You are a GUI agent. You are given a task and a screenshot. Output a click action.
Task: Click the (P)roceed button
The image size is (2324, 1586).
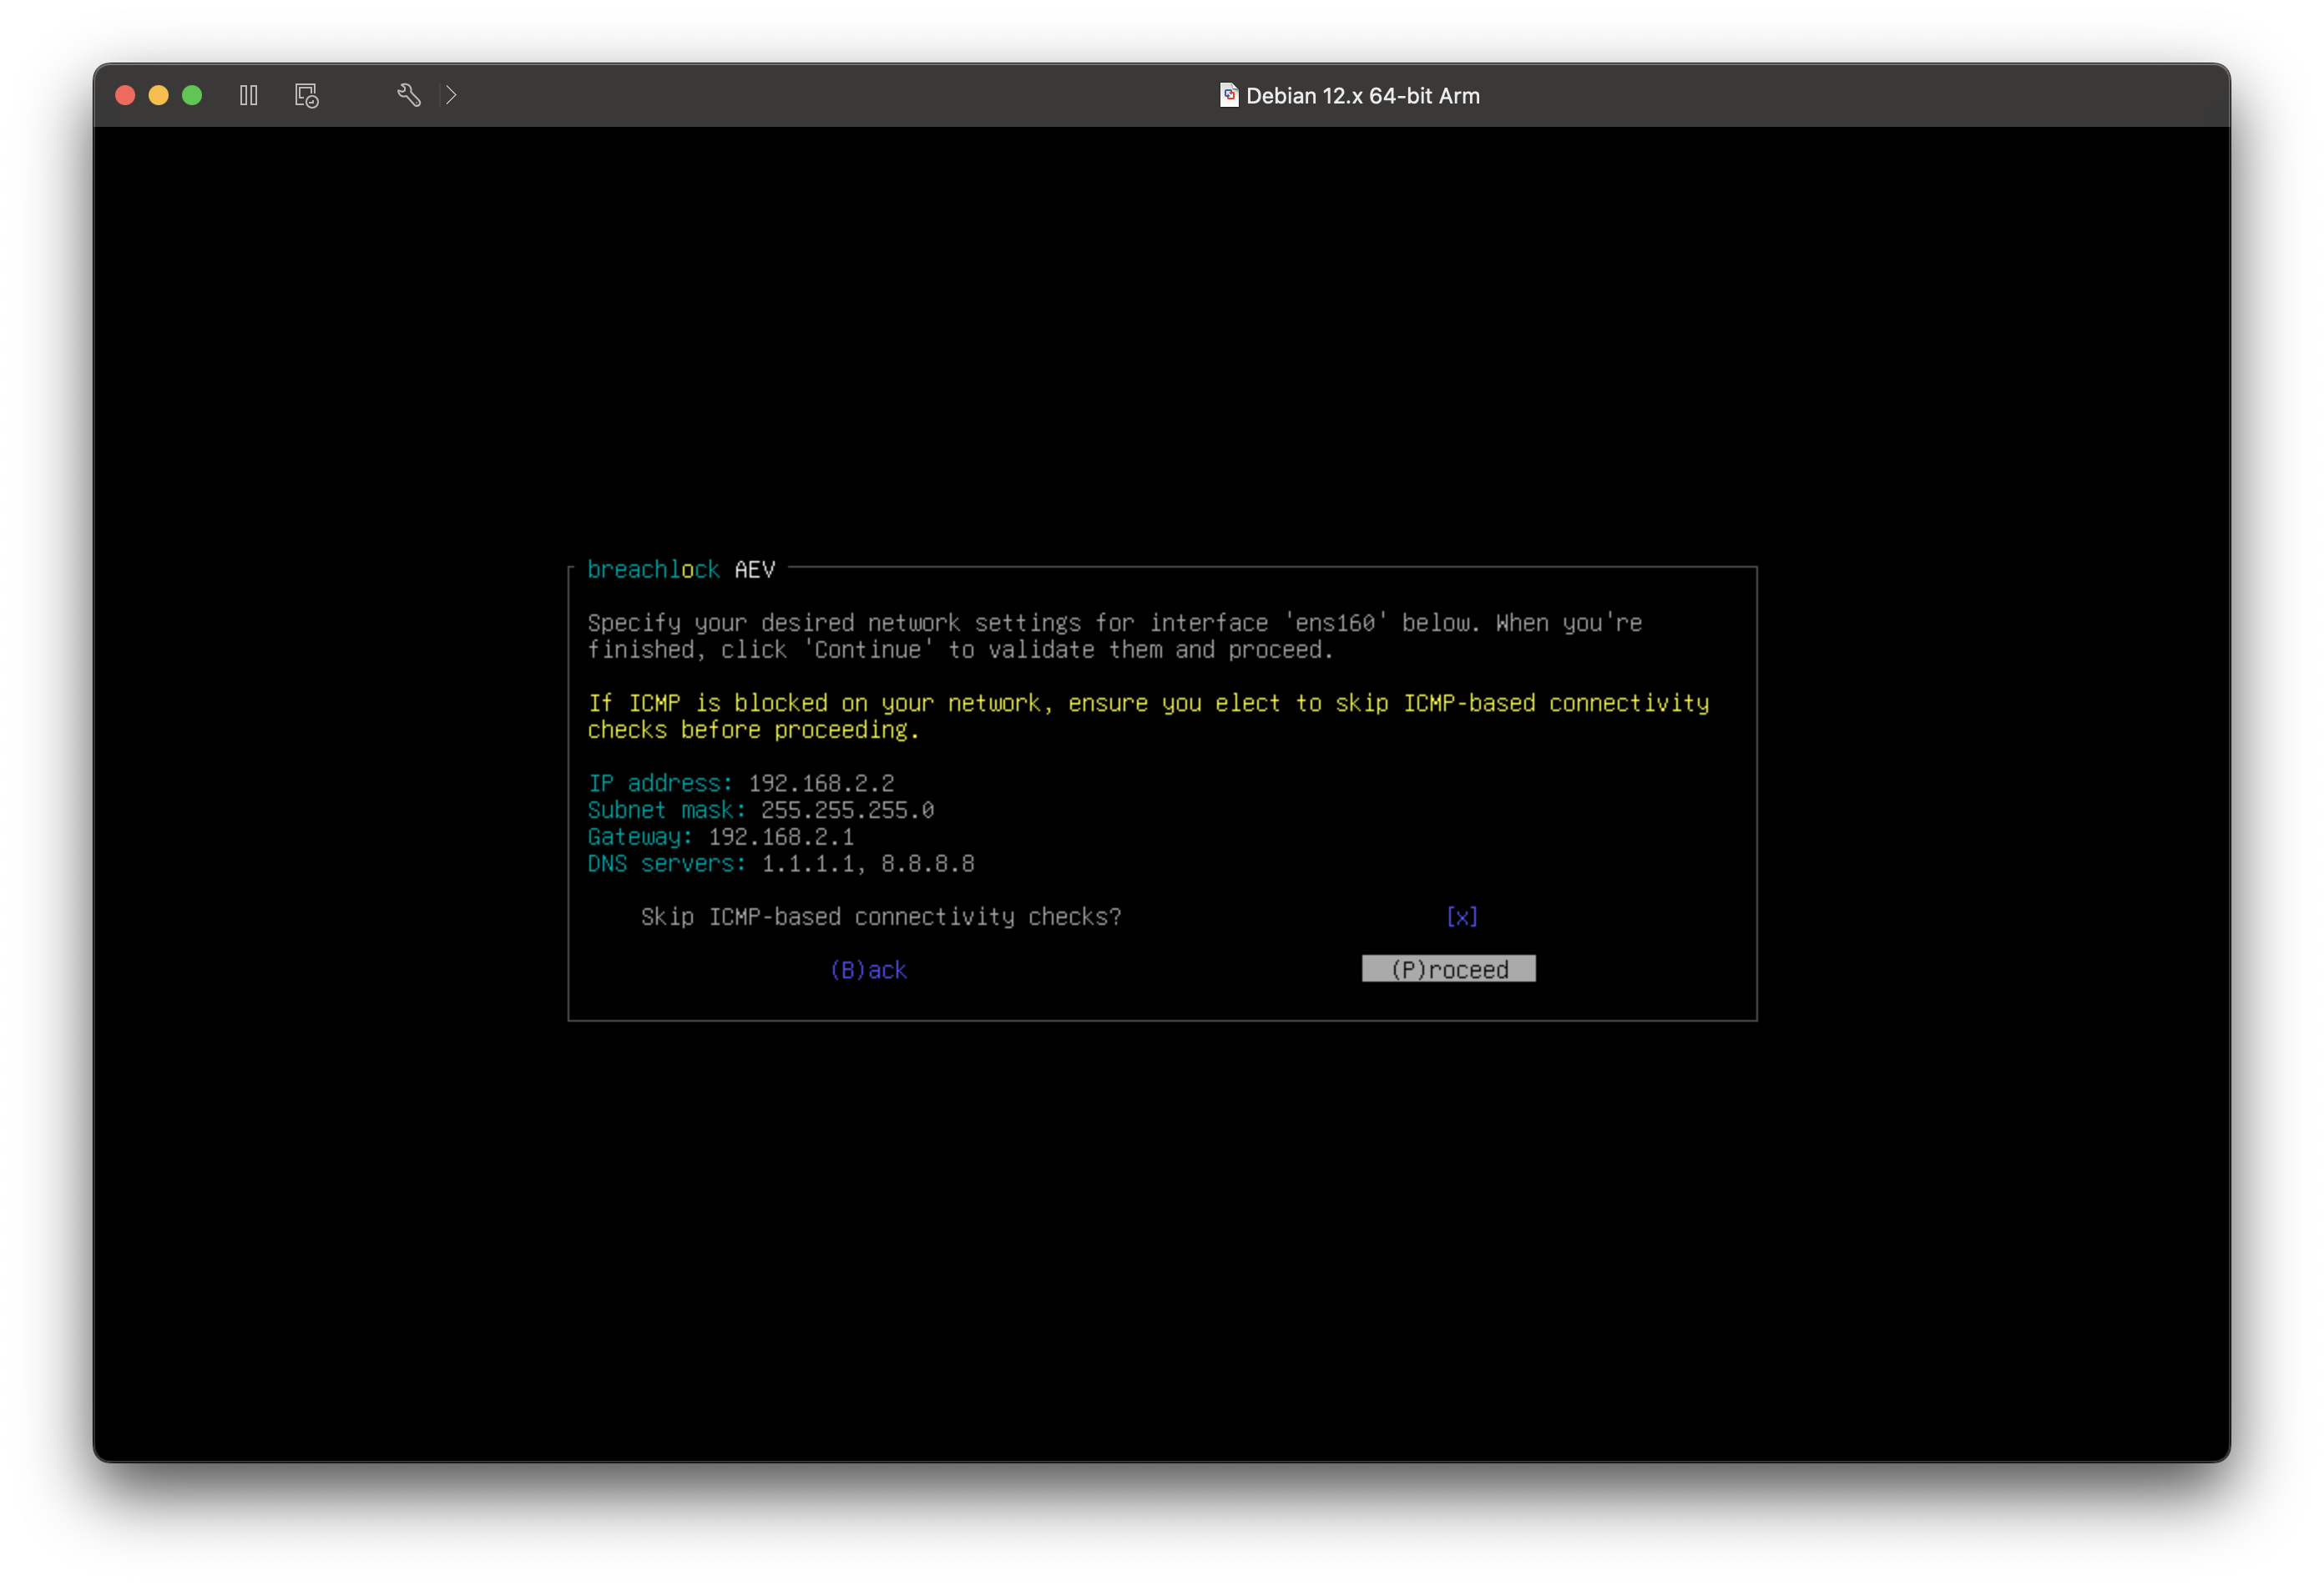(1448, 969)
